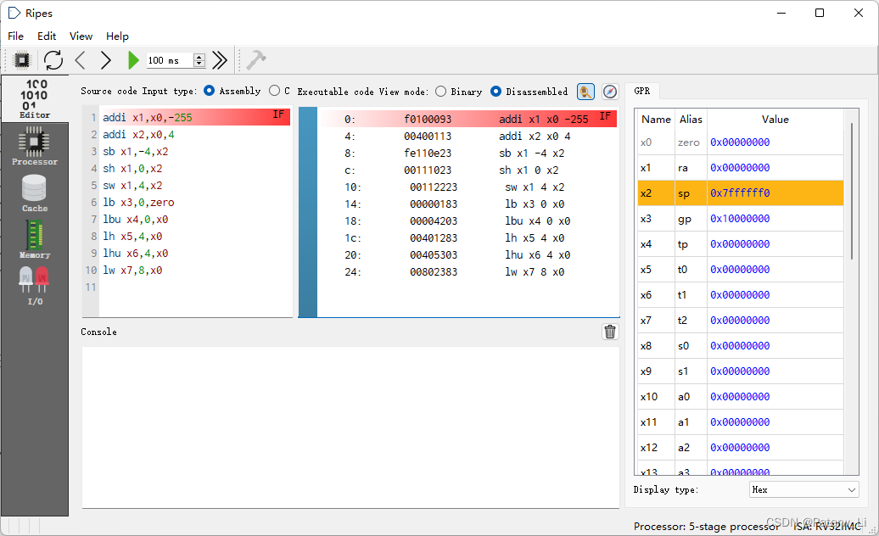Increase the clock interval spinner
Screen dimensions: 879x536
tap(199, 57)
